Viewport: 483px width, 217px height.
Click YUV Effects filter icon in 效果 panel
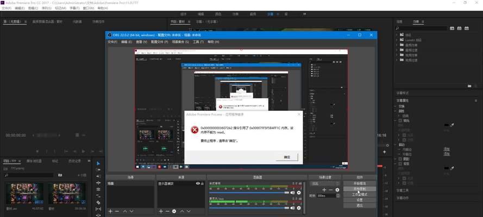tap(467, 28)
